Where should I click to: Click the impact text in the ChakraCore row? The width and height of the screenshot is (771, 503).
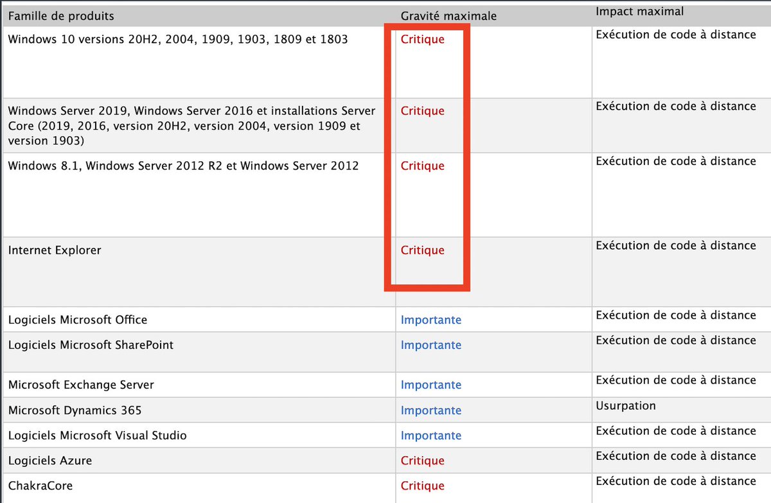[676, 481]
